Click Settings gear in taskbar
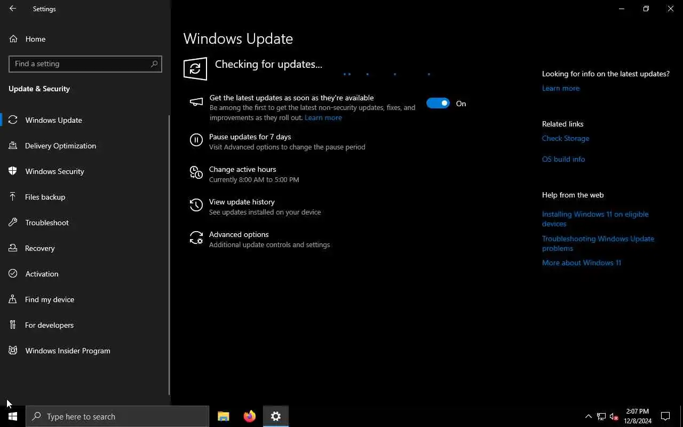Image resolution: width=683 pixels, height=427 pixels. tap(276, 416)
